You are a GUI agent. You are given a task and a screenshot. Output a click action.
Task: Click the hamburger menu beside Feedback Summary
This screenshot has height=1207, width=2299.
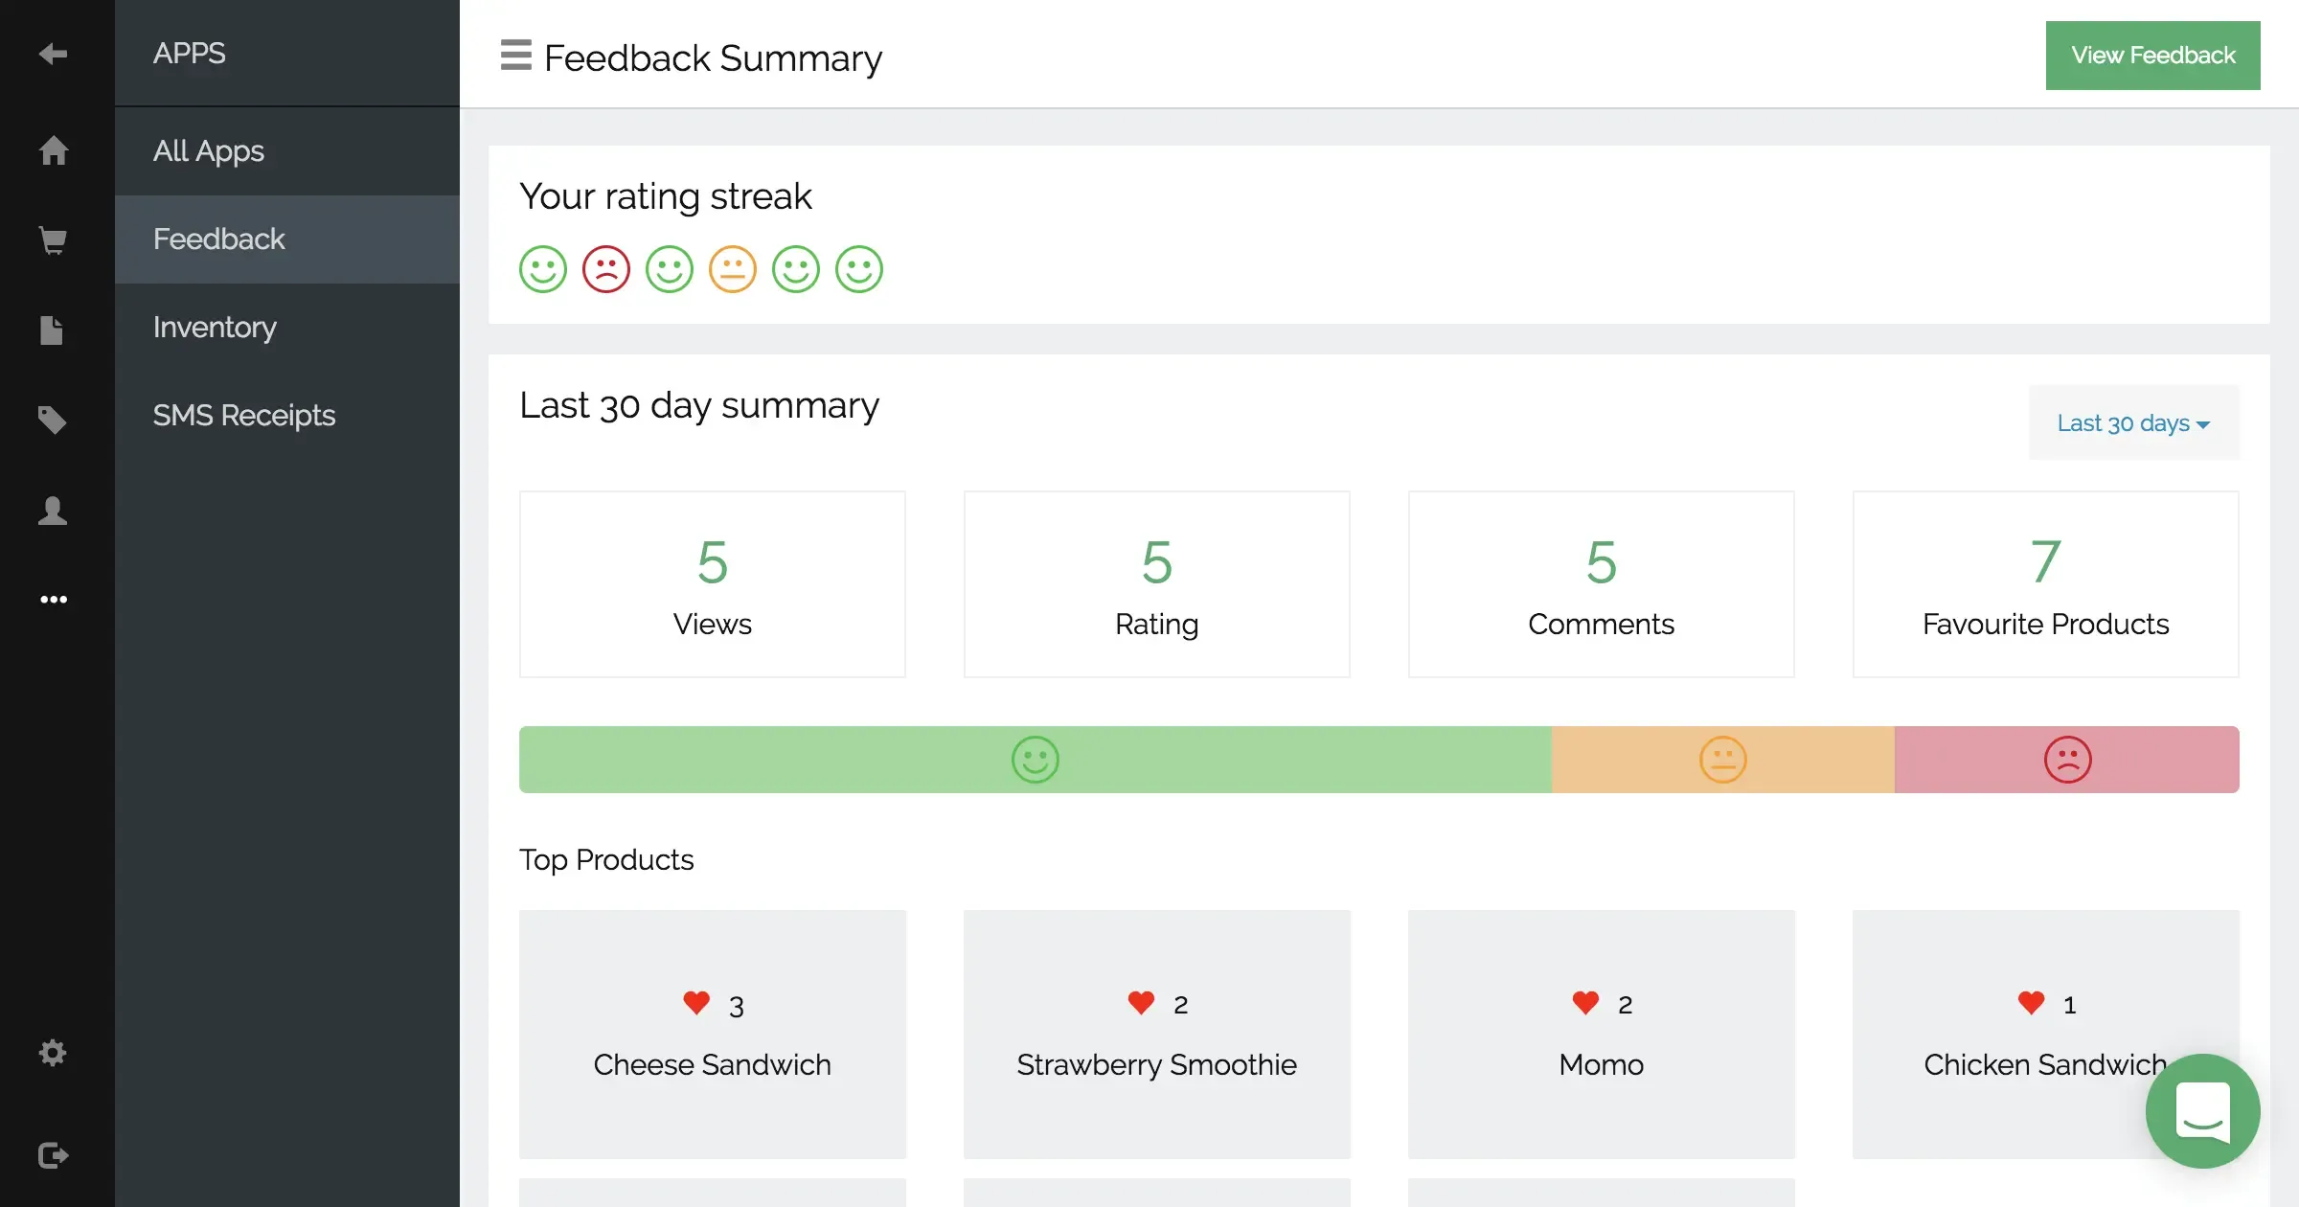tap(515, 57)
